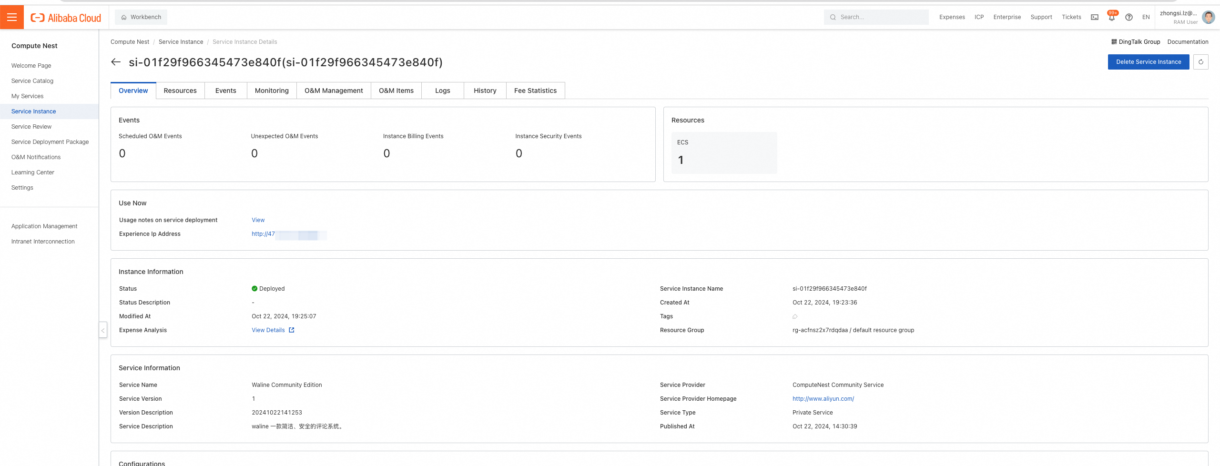
Task: Click the Unexpected O&M Events count
Action: pos(254,153)
